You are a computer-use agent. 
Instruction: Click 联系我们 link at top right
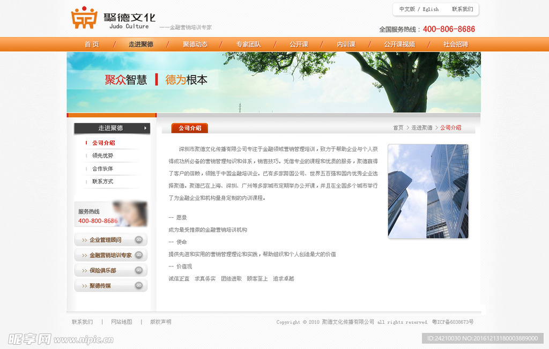pyautogui.click(x=462, y=9)
